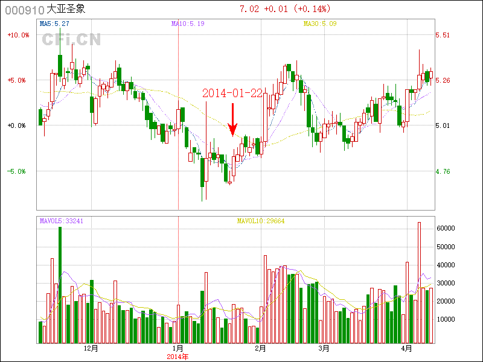
Task: Click the stock code 000910
Action: click(25, 10)
